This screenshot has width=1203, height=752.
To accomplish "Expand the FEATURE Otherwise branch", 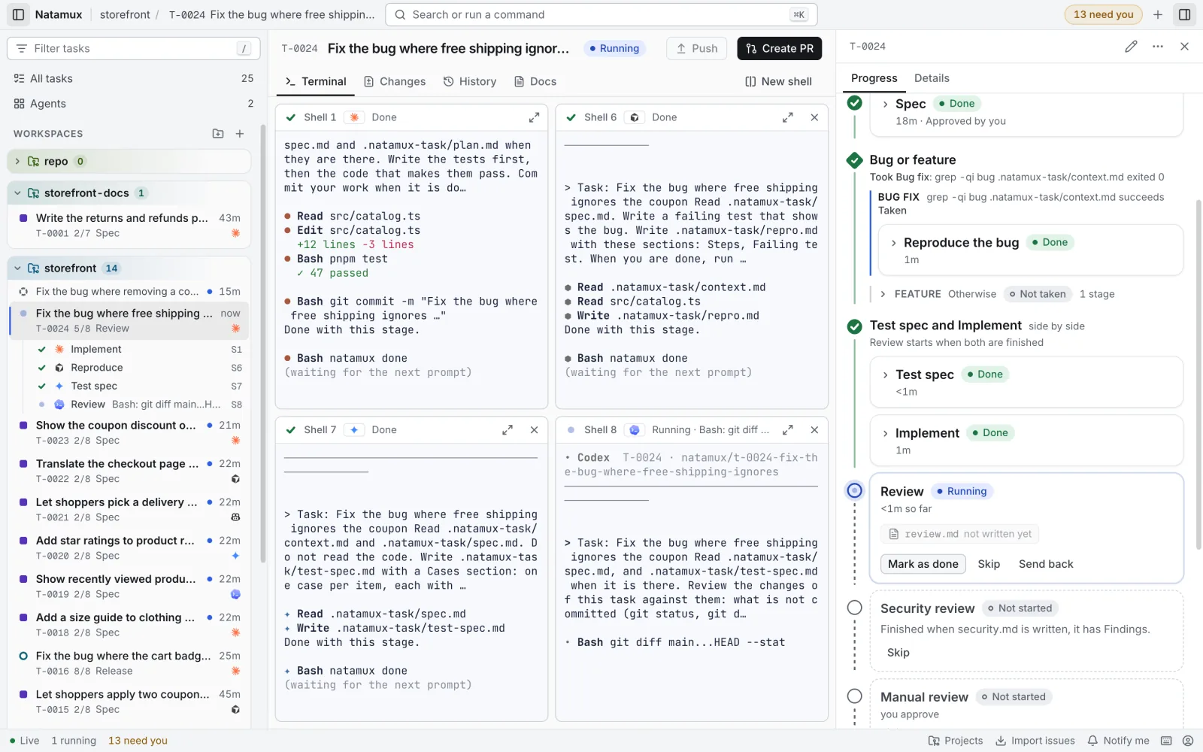I will (883, 294).
